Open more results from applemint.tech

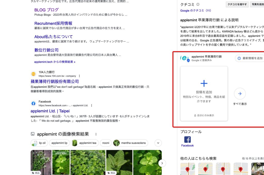55,62
